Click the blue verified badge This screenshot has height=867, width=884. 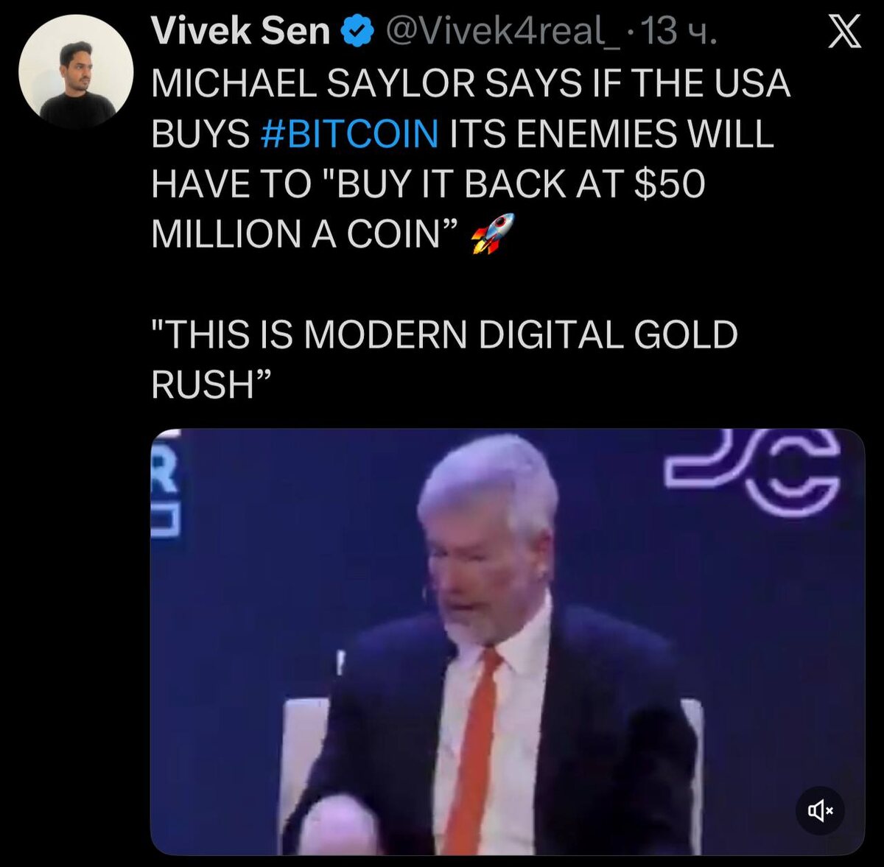point(358,32)
